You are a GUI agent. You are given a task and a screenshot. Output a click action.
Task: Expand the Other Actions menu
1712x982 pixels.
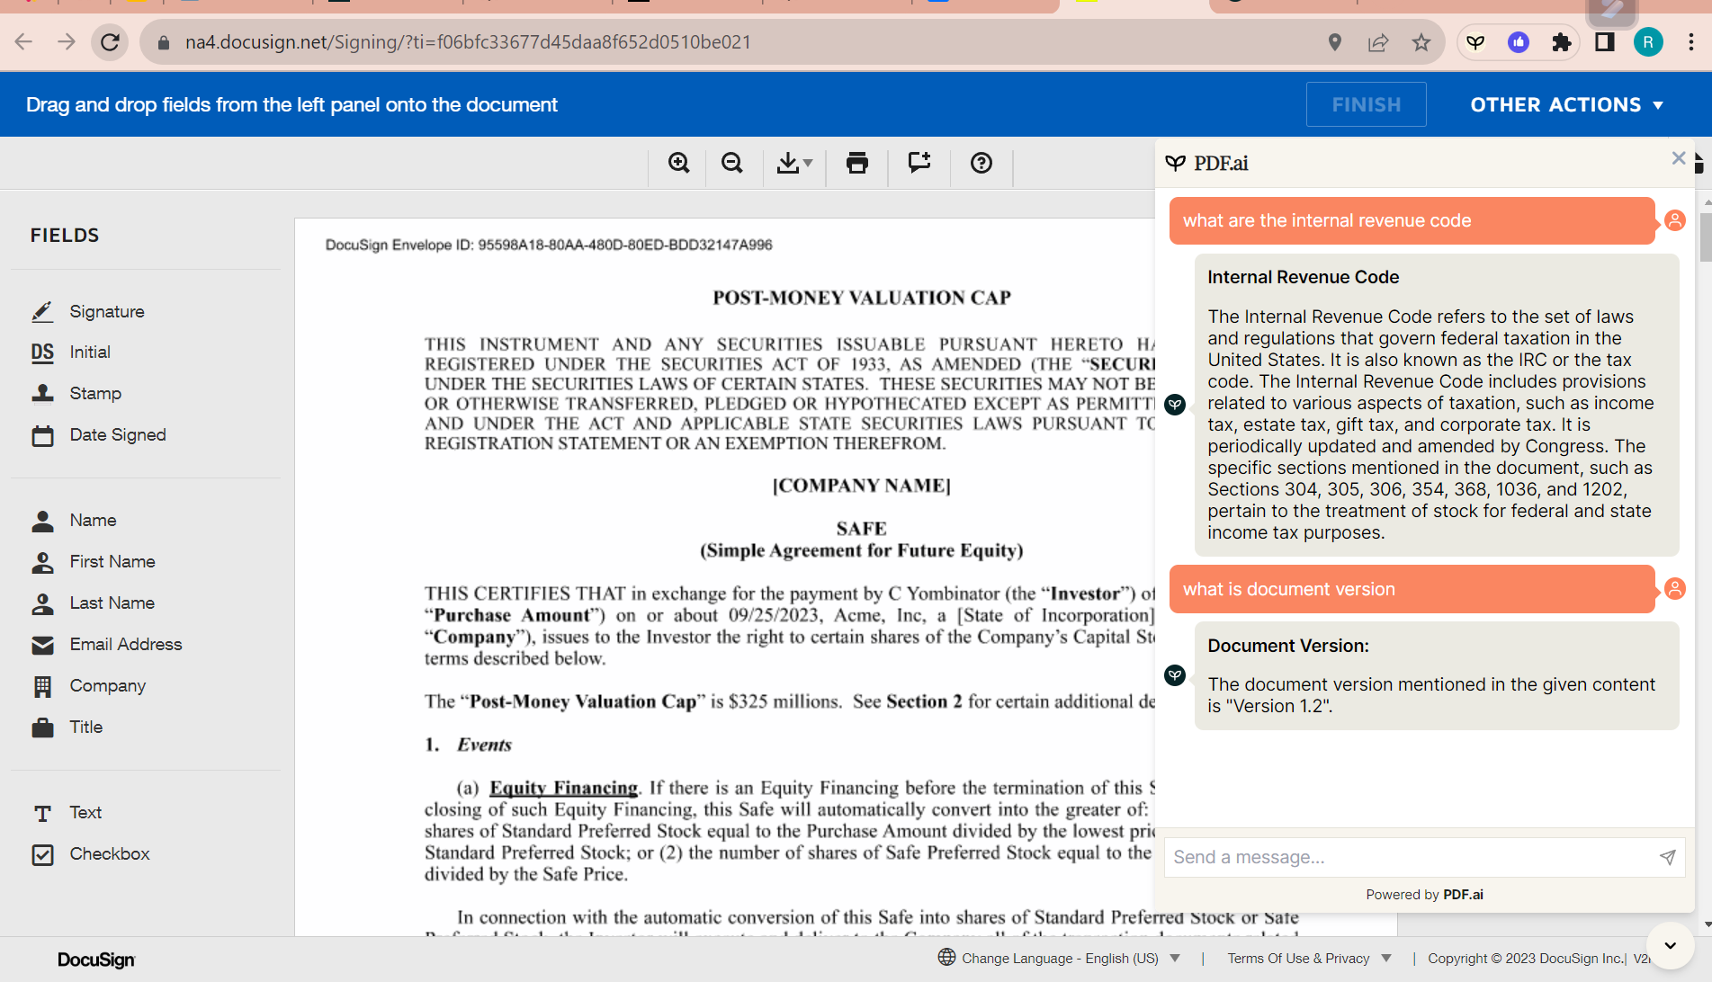point(1566,104)
